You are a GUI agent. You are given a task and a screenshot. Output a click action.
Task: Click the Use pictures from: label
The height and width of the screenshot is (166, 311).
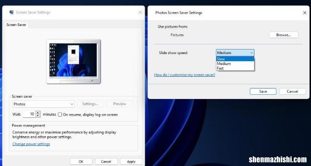tap(173, 26)
